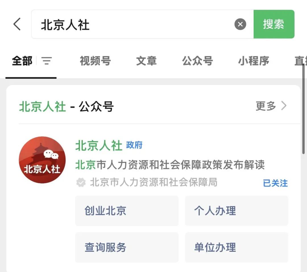The image size is (307, 272).
Task: Clear the search text with the X icon
Action: [240, 24]
